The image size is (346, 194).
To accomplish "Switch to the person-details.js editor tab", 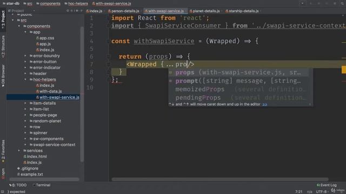I will (124, 11).
